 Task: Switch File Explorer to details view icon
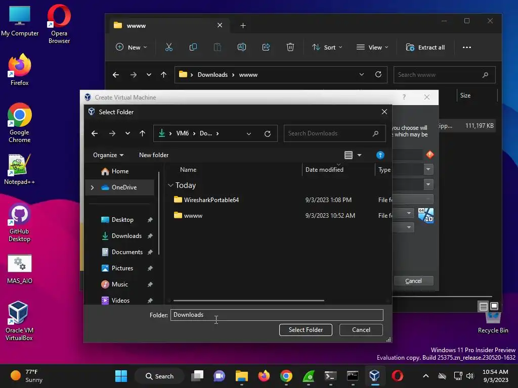click(x=483, y=307)
